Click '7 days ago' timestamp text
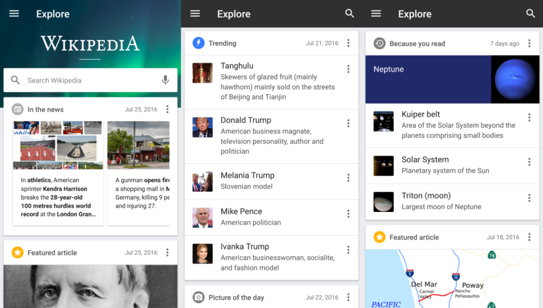This screenshot has width=543, height=308. 505,43
